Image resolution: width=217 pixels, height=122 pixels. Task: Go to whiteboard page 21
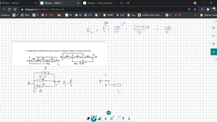tap(214, 36)
